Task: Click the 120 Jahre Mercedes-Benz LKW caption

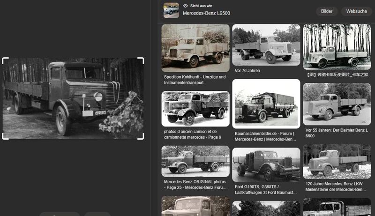Action: [x=336, y=186]
